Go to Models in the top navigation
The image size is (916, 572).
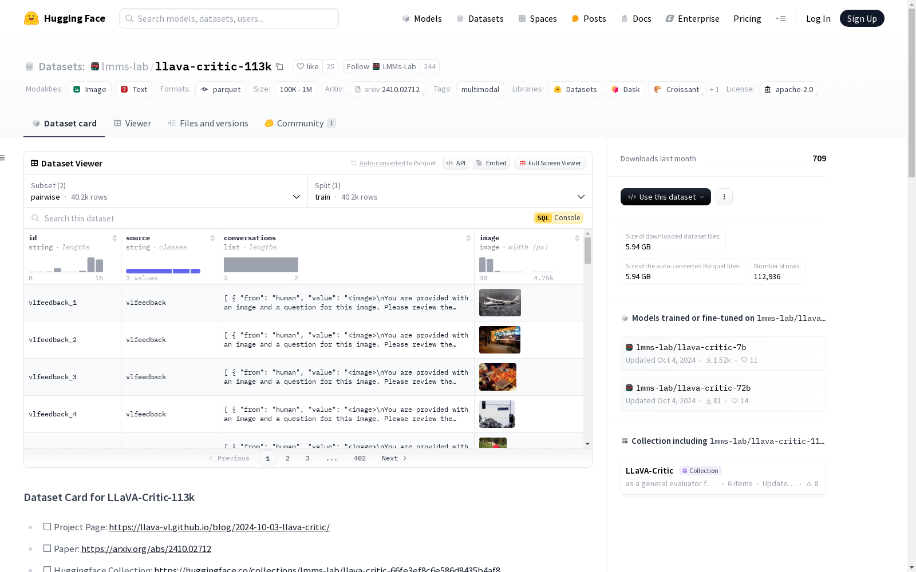[x=422, y=18]
